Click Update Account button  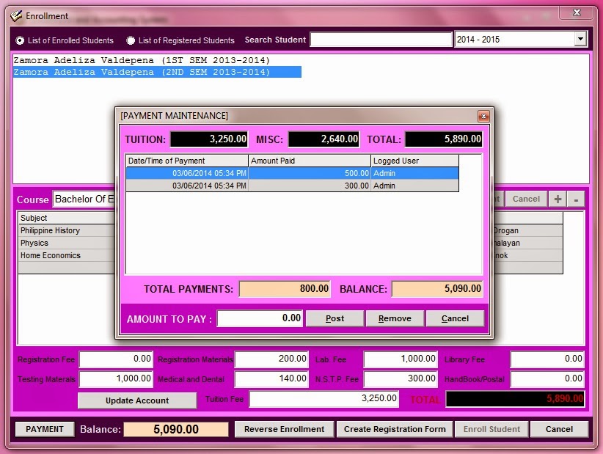(x=137, y=400)
